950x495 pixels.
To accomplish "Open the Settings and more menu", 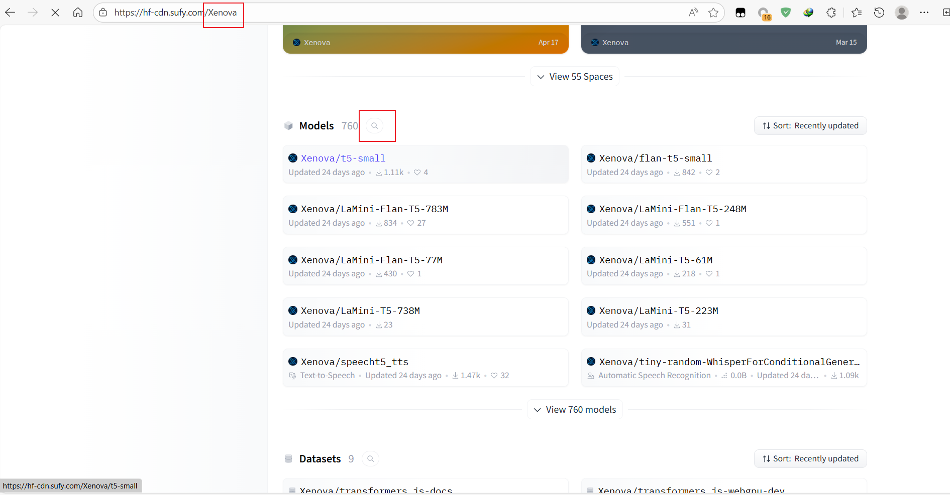I will point(924,13).
